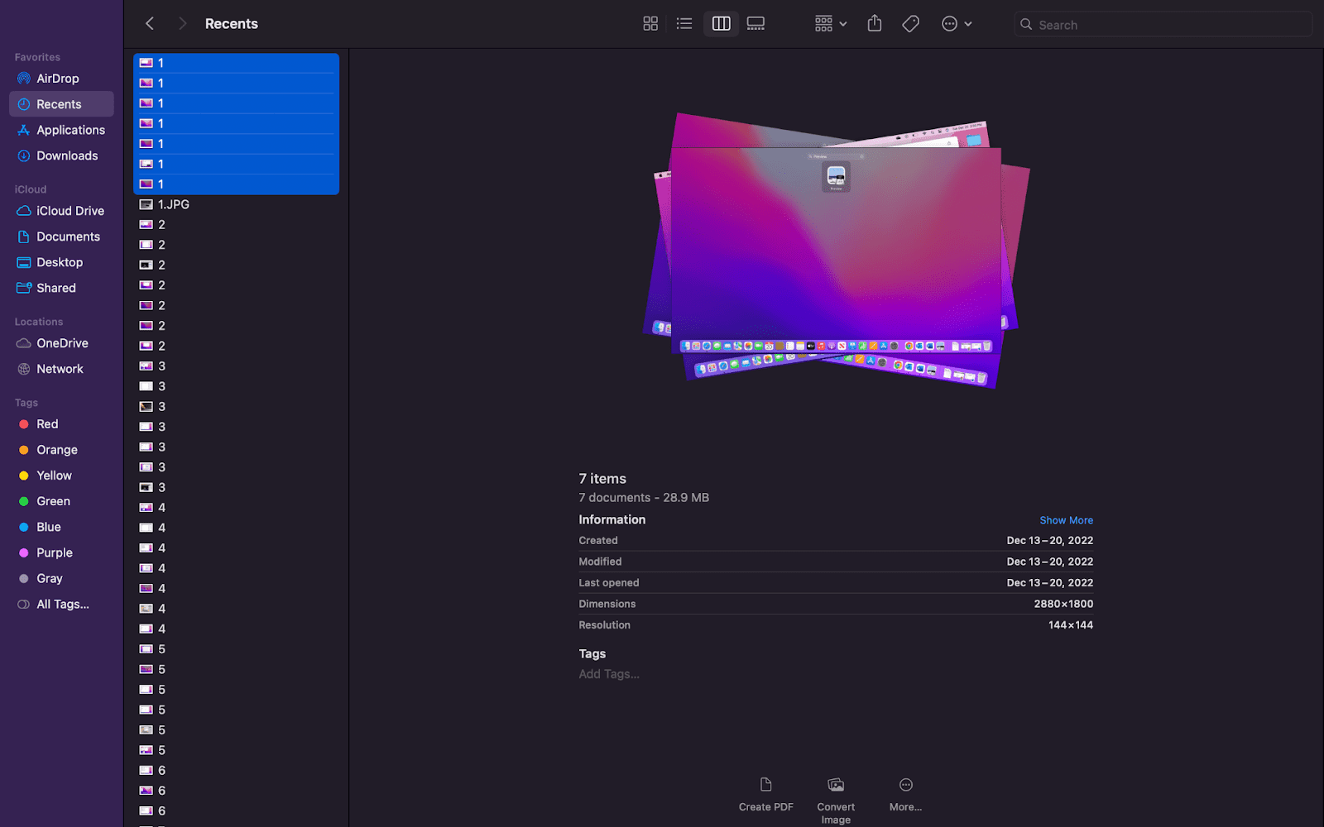Switch to list view
Screen dimensions: 1324x827
(684, 24)
